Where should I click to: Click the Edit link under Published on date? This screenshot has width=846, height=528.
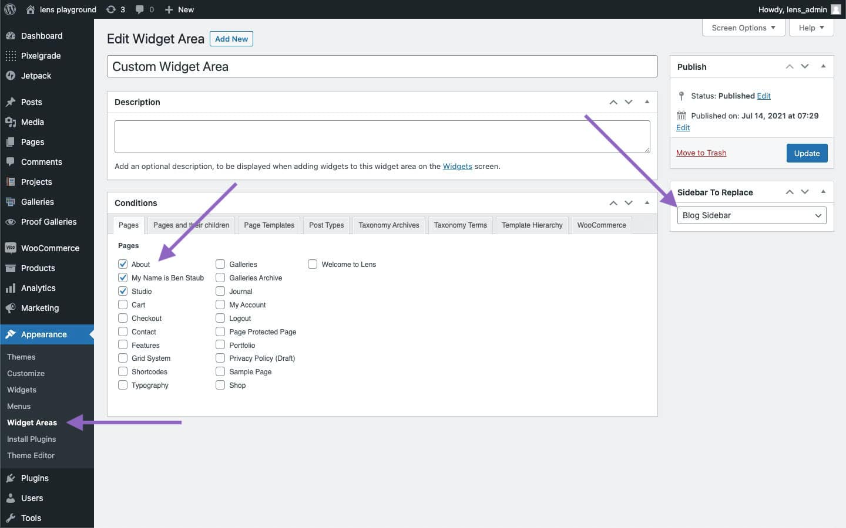(x=683, y=127)
